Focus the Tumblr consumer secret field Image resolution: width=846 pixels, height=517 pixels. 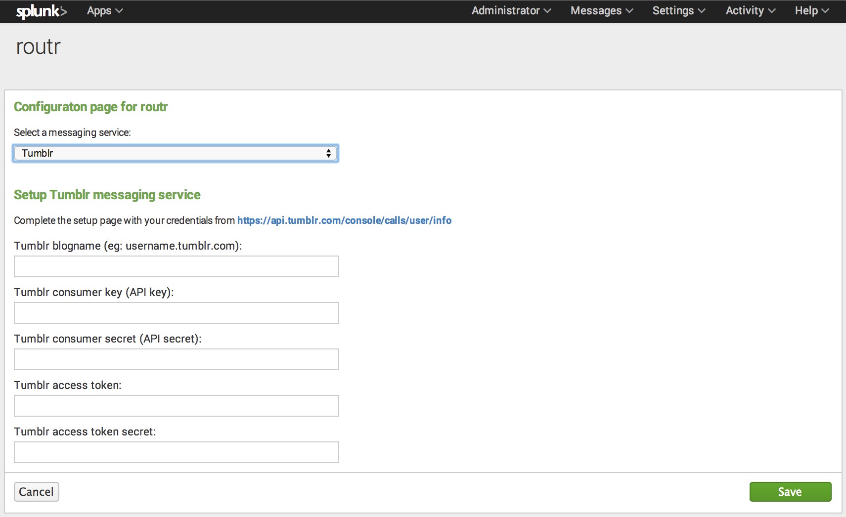tap(177, 359)
